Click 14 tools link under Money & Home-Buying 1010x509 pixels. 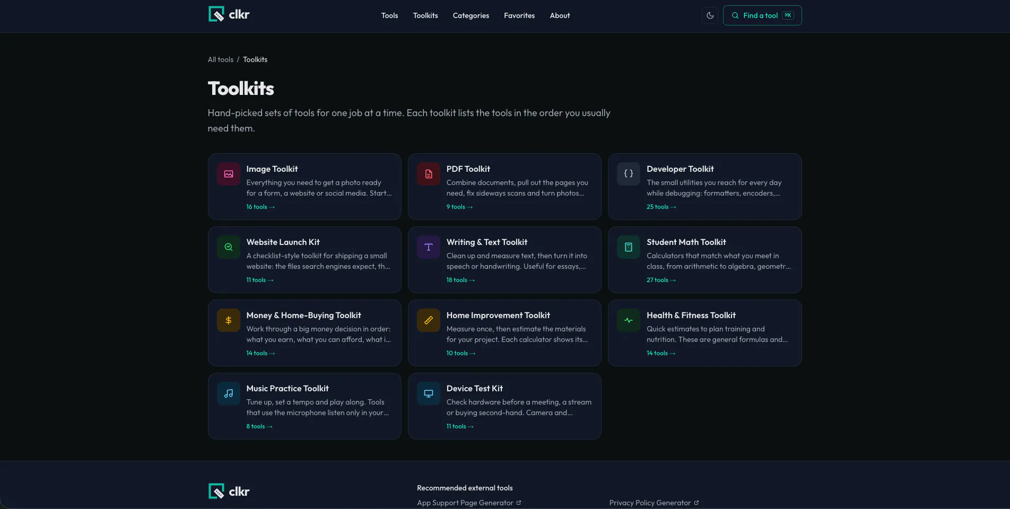coord(260,353)
